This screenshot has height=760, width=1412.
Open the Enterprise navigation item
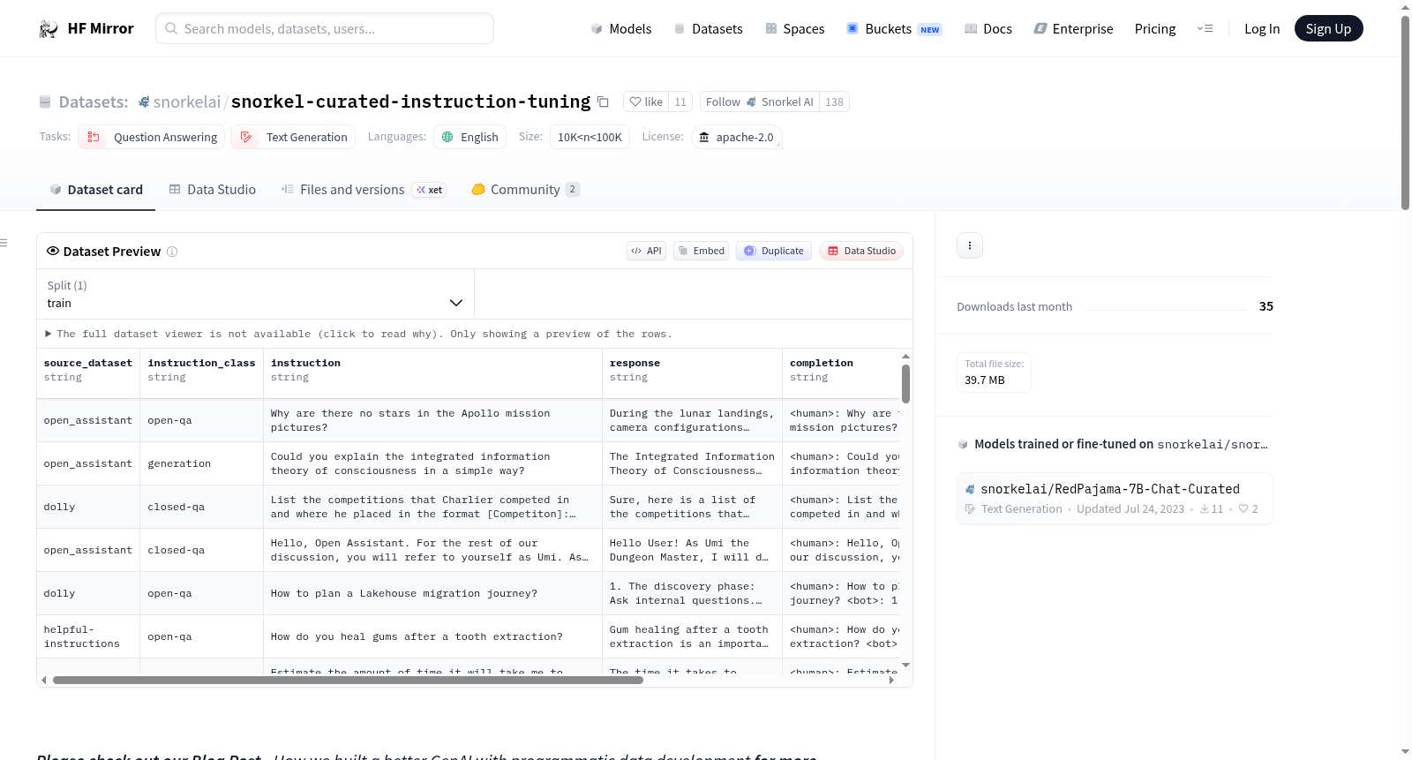tap(1073, 29)
